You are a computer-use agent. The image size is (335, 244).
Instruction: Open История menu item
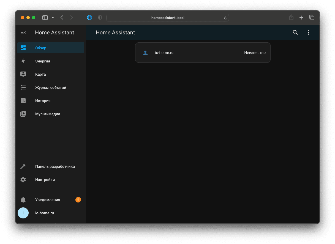51,101
